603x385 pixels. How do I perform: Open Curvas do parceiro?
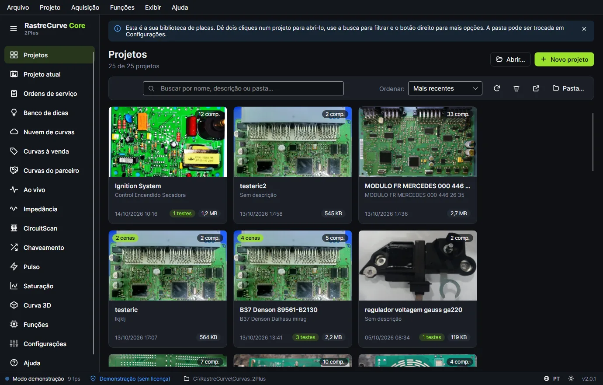click(49, 171)
